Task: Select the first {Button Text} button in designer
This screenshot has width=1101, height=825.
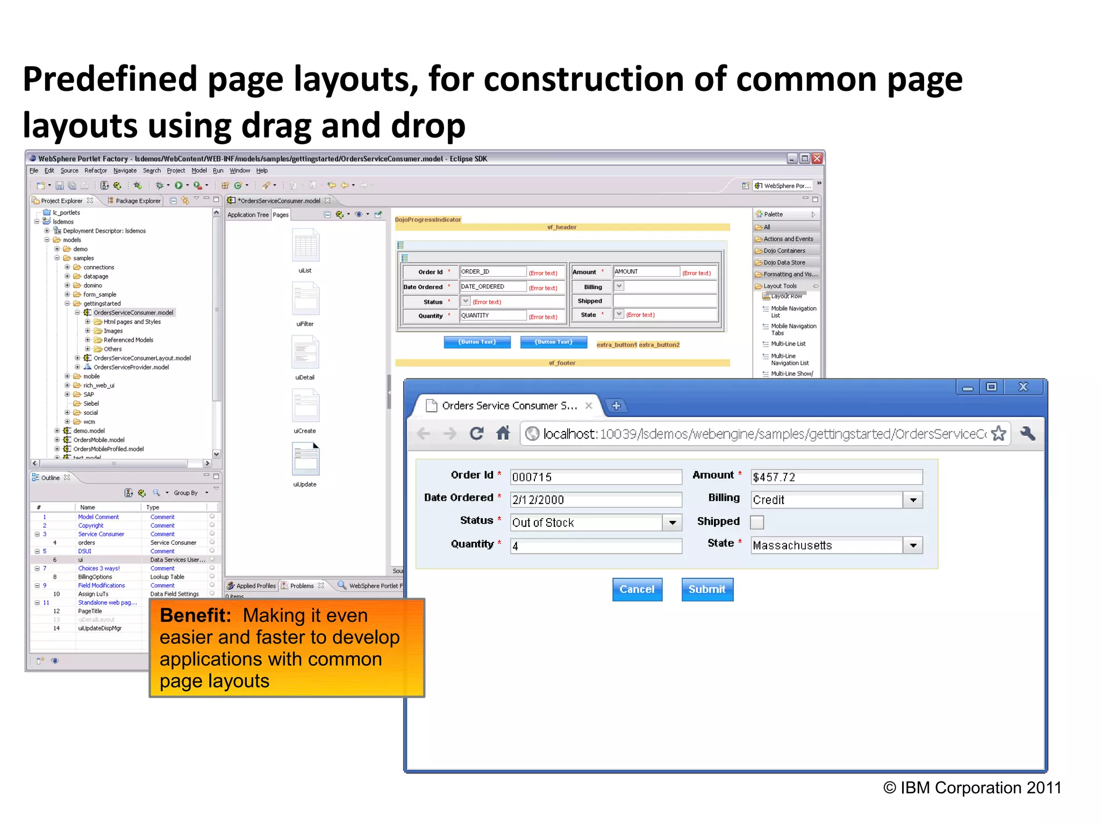Action: click(x=477, y=342)
